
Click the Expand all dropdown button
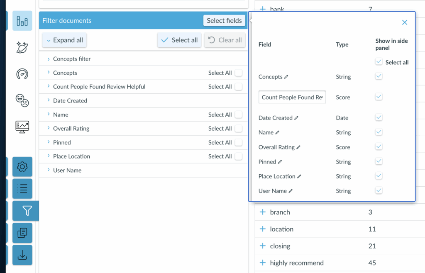(x=64, y=40)
